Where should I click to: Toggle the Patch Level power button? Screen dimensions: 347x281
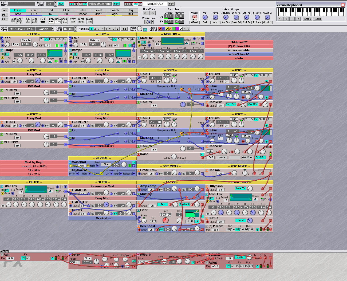pyautogui.click(x=145, y=30)
